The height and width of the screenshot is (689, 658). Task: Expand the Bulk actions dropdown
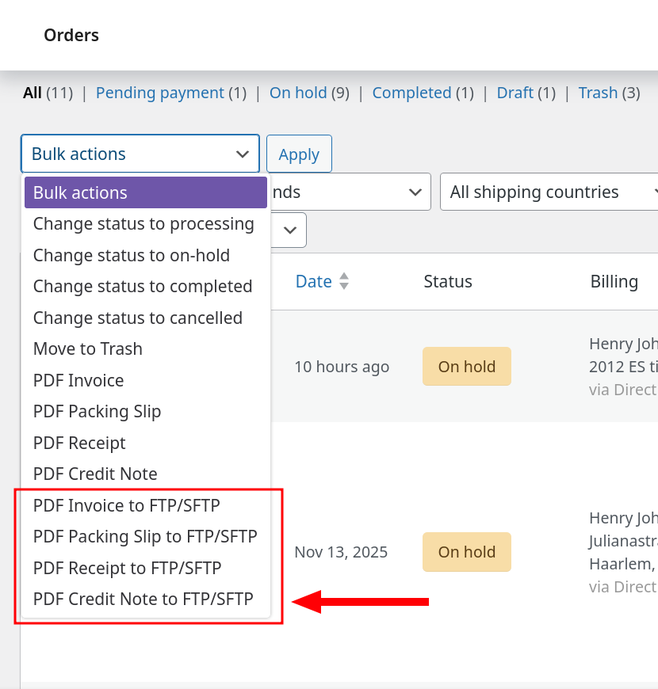point(140,154)
